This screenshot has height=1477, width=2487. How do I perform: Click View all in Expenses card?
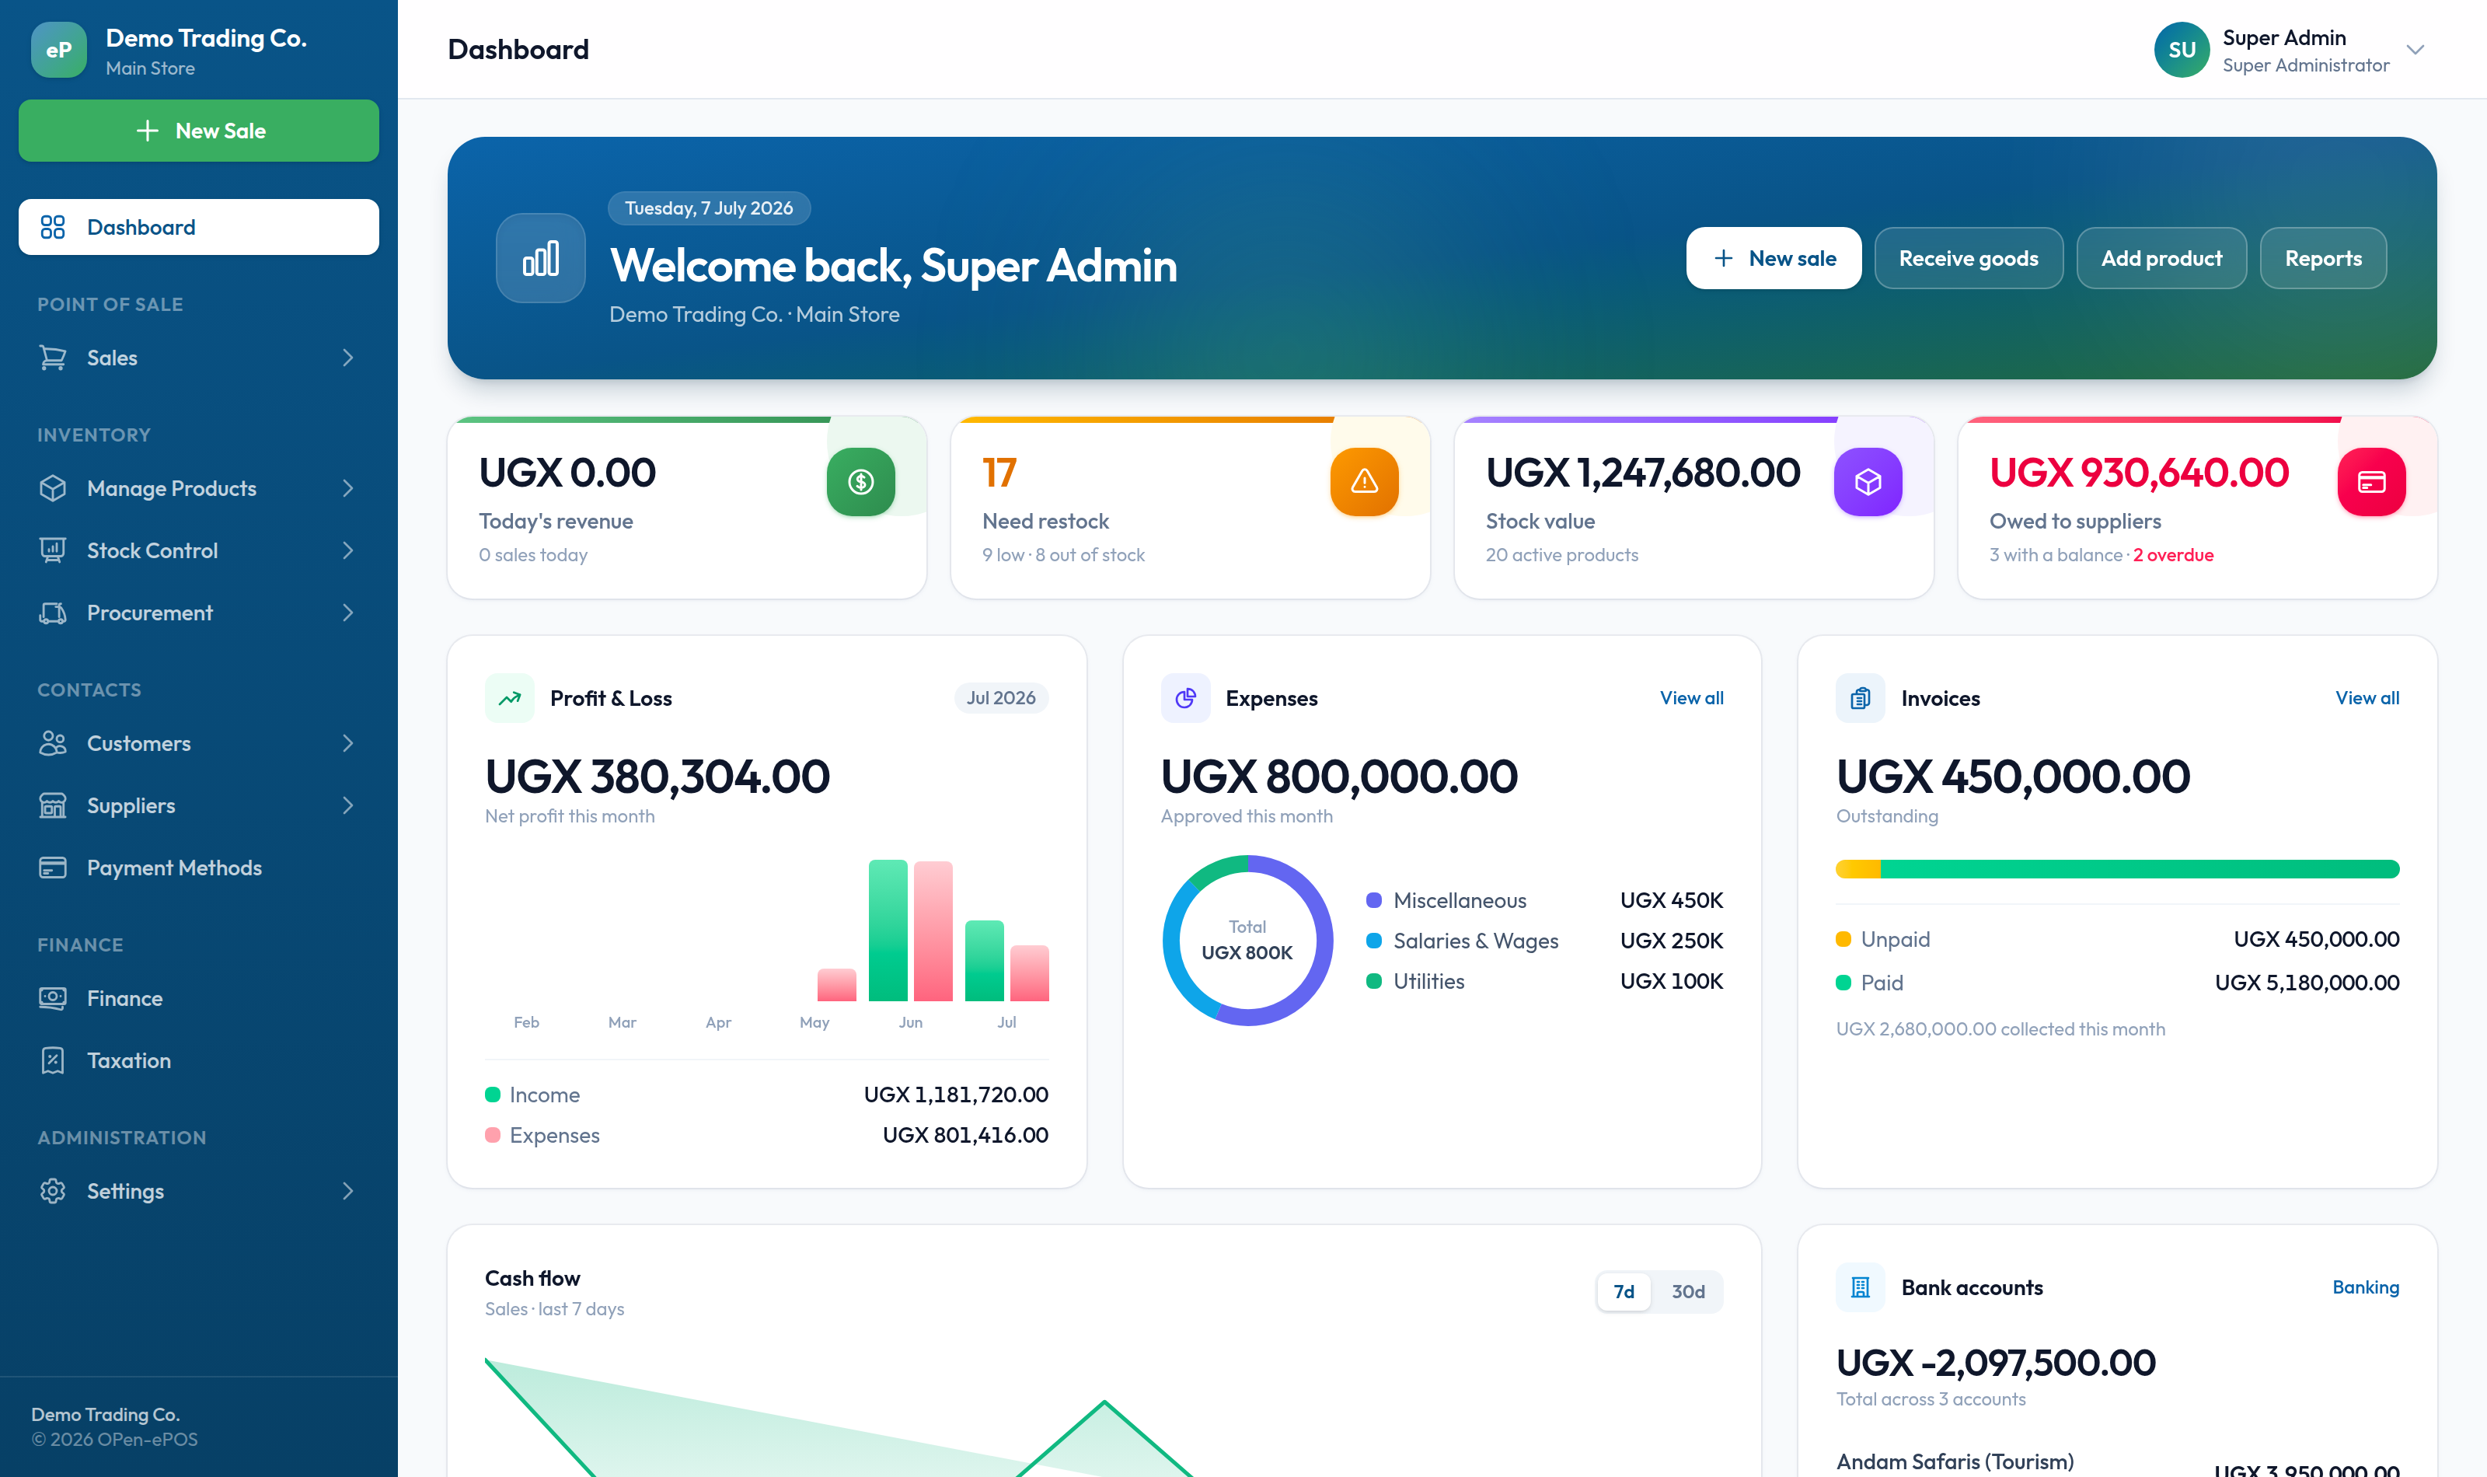(1691, 698)
